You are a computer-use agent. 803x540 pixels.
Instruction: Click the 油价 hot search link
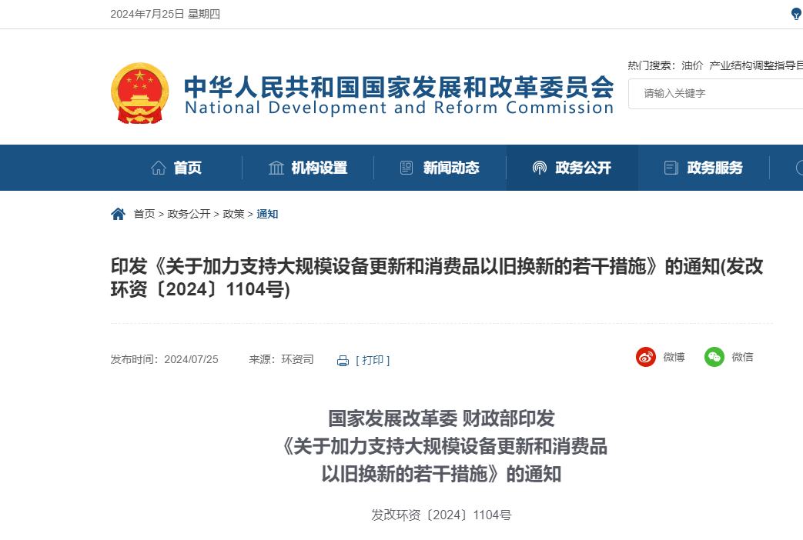click(x=692, y=65)
